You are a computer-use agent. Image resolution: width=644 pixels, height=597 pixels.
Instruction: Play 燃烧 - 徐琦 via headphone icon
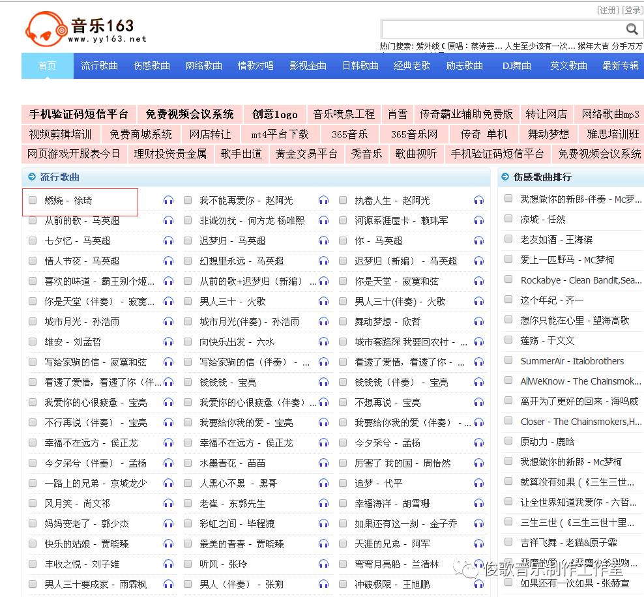click(x=168, y=200)
